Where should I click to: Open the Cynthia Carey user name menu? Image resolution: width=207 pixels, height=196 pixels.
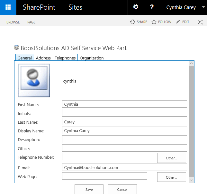tap(181, 7)
